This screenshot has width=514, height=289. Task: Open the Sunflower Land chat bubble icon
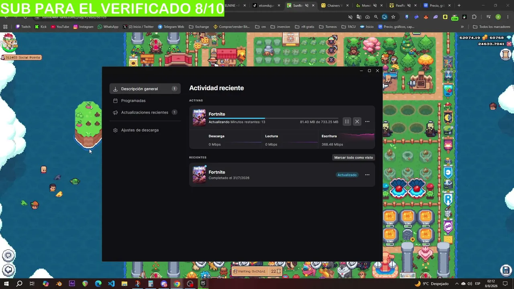coord(8,255)
